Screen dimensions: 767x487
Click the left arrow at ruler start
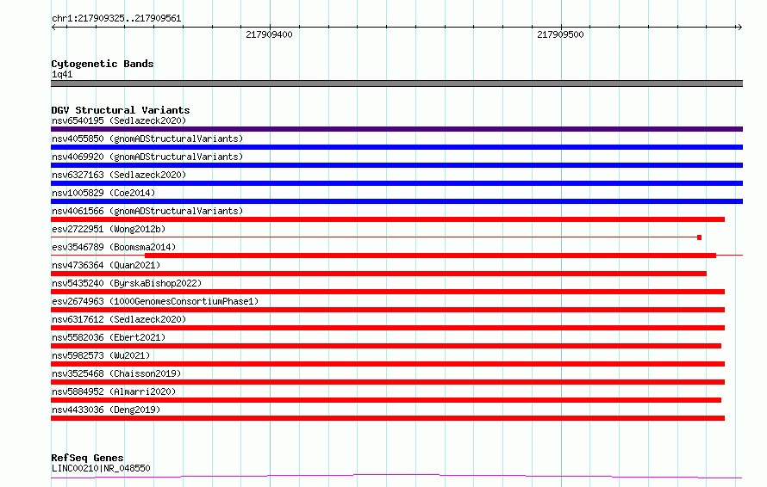(x=53, y=28)
